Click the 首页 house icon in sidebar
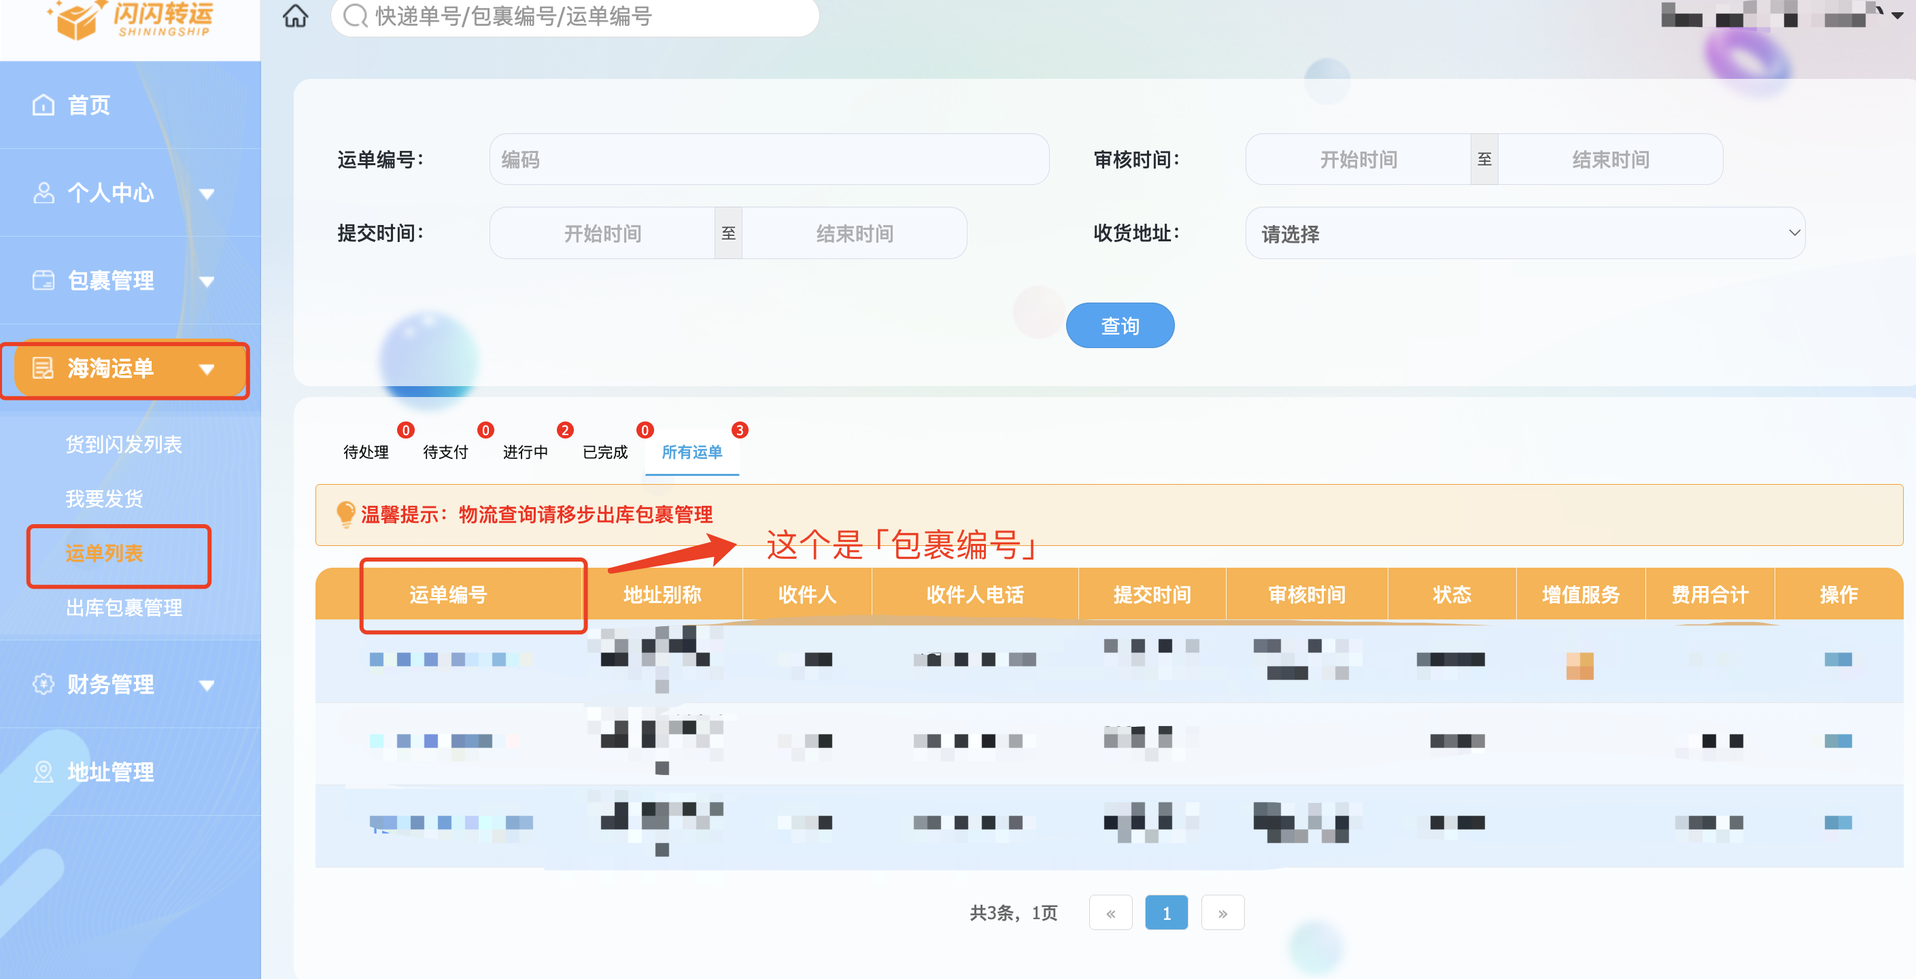 [43, 105]
